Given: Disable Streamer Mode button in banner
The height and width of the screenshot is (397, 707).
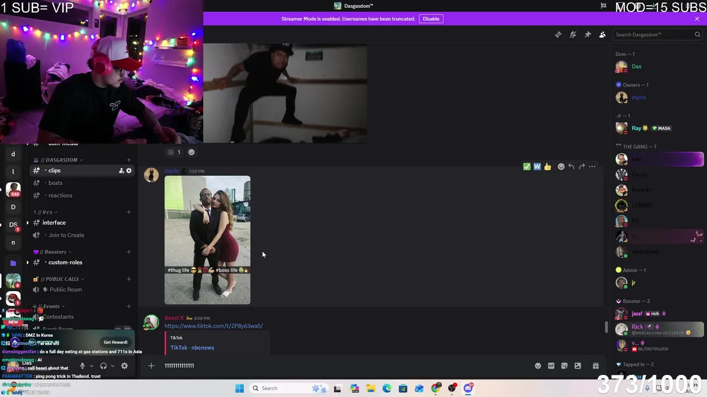Looking at the screenshot, I should point(431,19).
